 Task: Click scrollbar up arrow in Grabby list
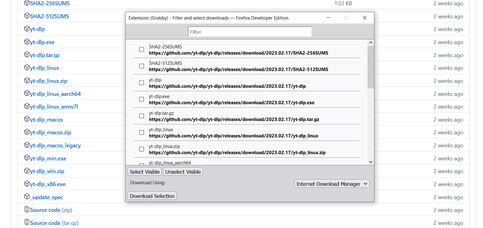(x=371, y=42)
